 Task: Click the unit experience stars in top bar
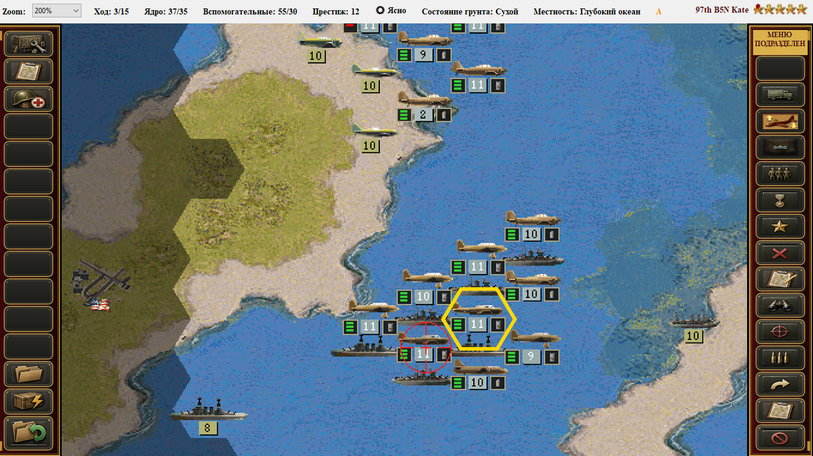[781, 10]
